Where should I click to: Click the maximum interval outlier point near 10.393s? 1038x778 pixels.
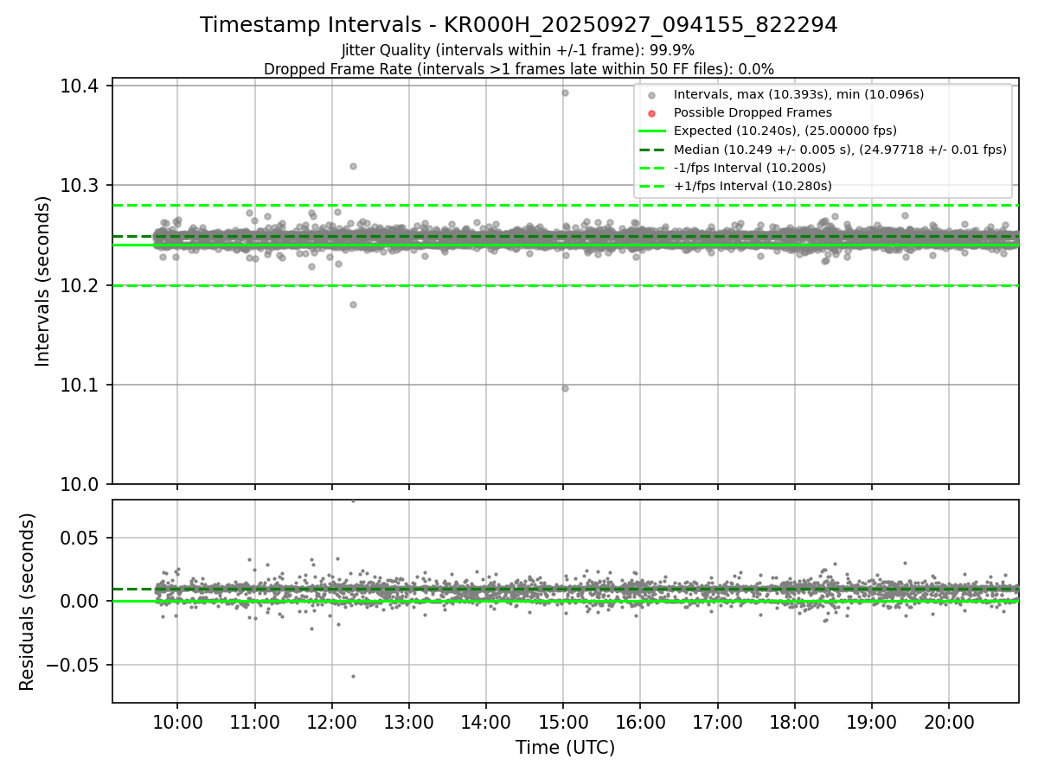(565, 92)
